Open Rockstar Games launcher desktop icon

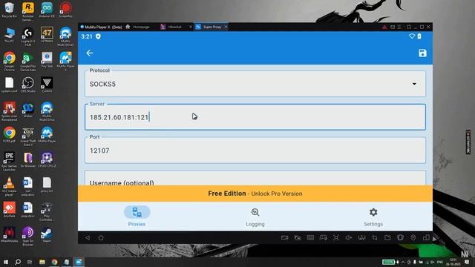coord(28,12)
